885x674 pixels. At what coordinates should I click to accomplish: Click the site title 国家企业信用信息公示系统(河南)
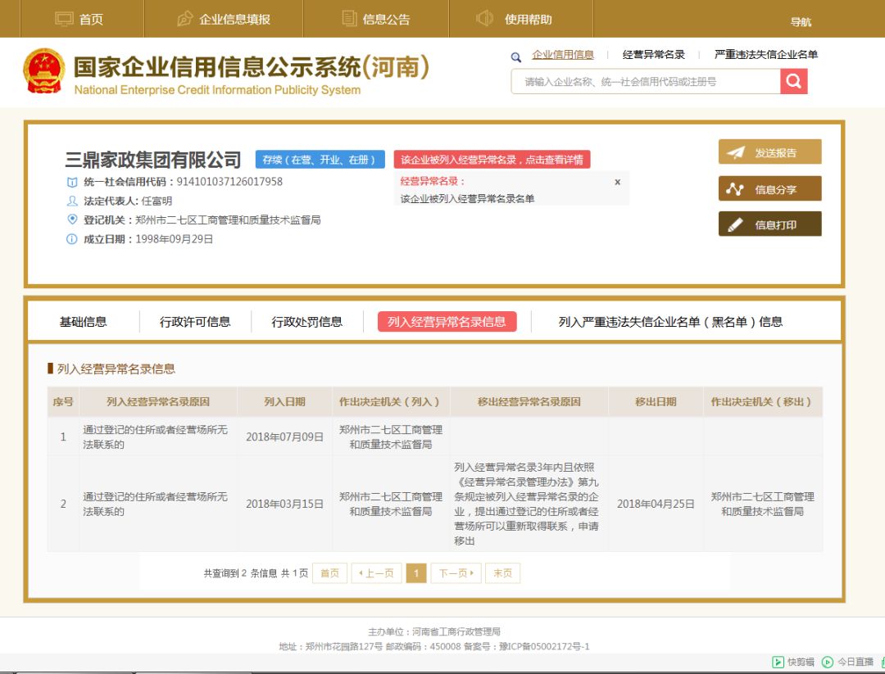(x=252, y=67)
